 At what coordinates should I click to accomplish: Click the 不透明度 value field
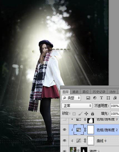click(115, 106)
